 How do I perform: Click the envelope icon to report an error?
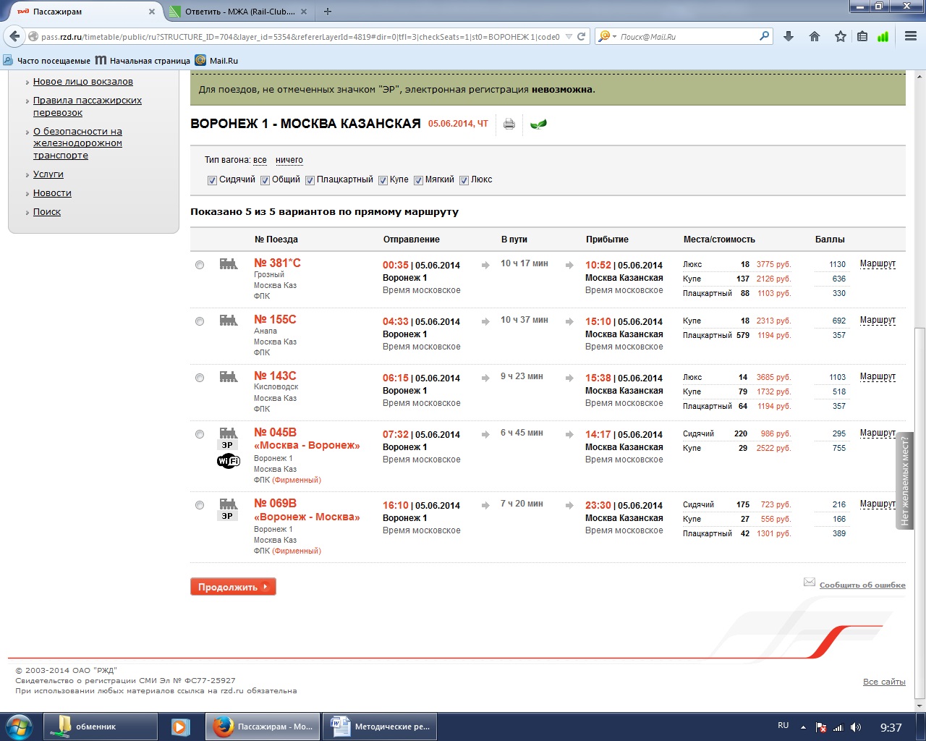click(810, 583)
